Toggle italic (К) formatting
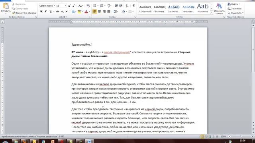 tap(46, 12)
